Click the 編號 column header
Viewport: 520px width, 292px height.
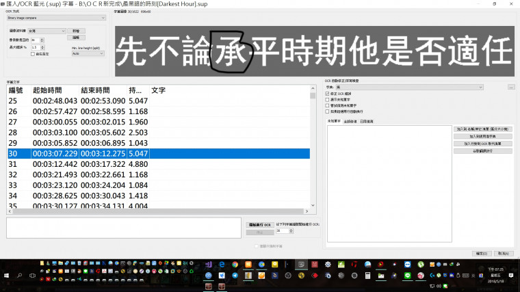pos(16,90)
